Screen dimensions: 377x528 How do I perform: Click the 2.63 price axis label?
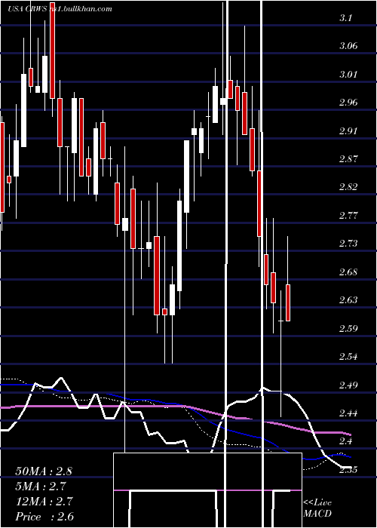348,300
